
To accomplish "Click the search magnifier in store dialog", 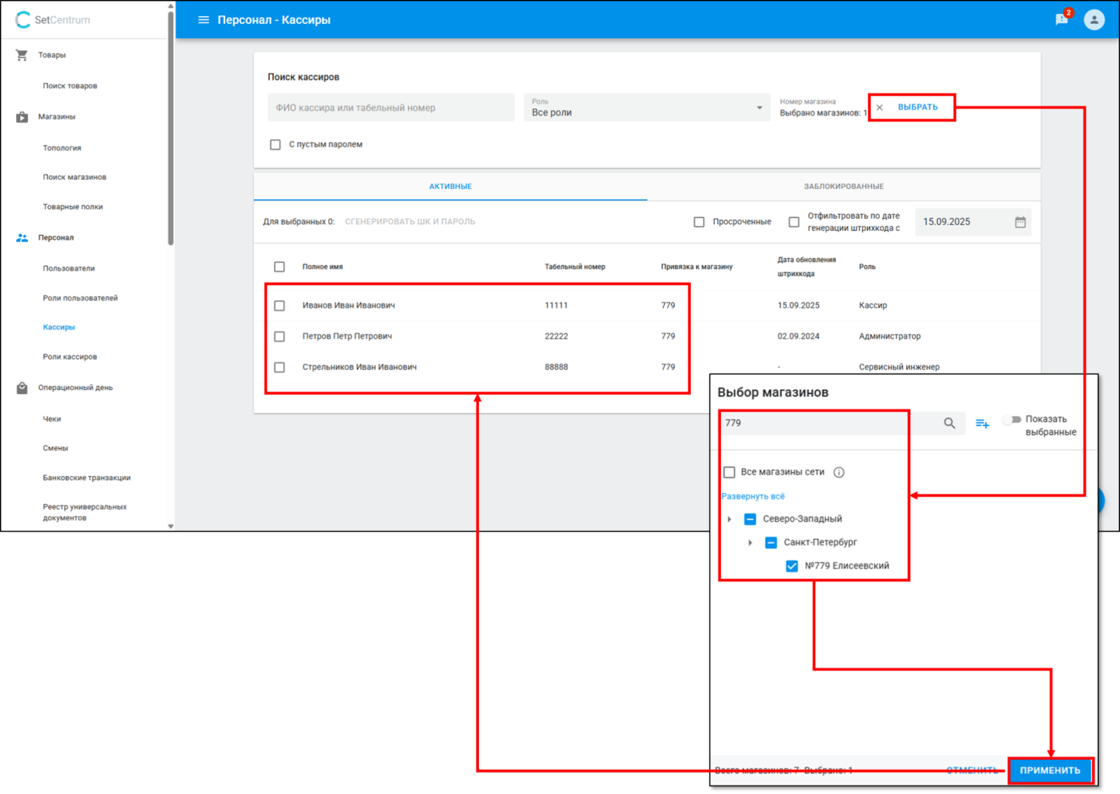I will click(949, 423).
